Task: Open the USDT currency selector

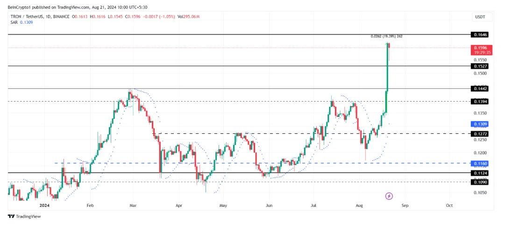Action: click(x=480, y=17)
